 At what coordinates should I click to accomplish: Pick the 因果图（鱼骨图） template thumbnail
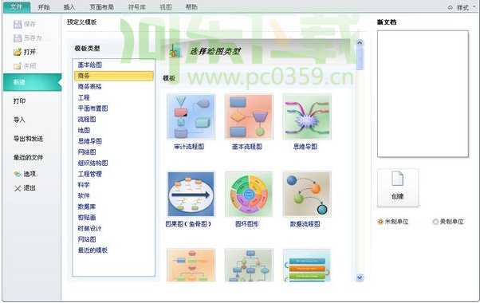tap(191, 194)
